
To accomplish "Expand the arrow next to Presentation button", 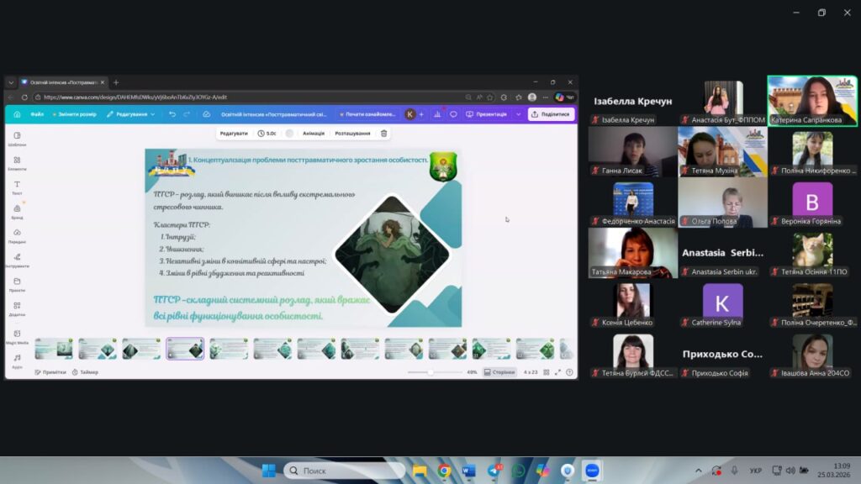I will tap(518, 114).
